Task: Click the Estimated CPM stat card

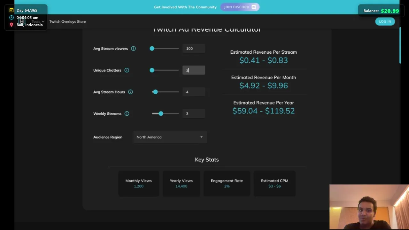Action: click(x=274, y=183)
